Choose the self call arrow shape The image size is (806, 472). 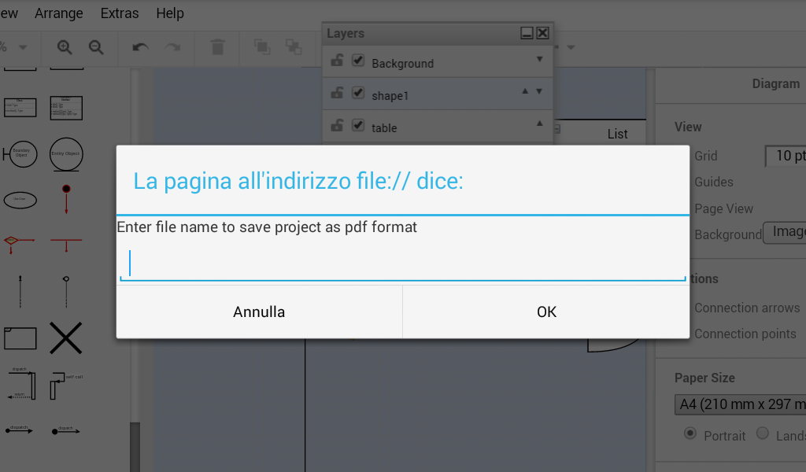66,385
